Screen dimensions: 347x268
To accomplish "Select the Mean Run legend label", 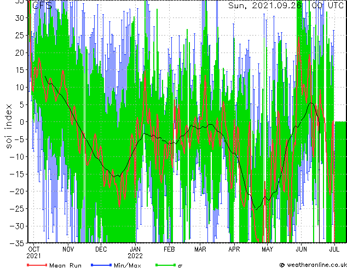I will click(65, 265).
